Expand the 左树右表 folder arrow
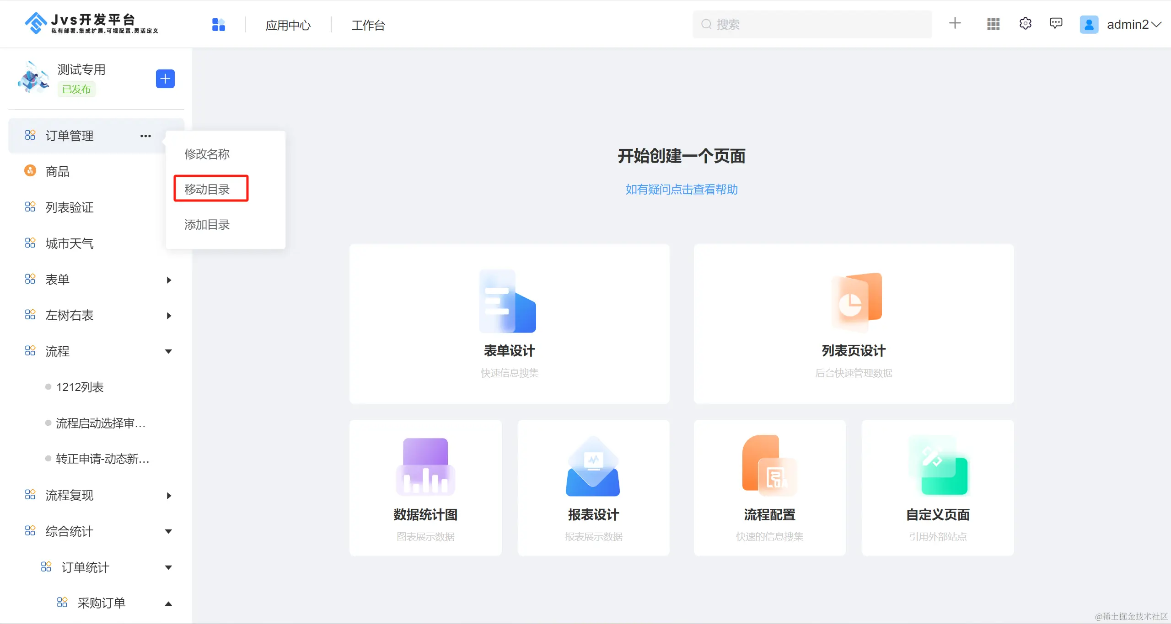Screen dimensions: 1171x624 (x=169, y=316)
